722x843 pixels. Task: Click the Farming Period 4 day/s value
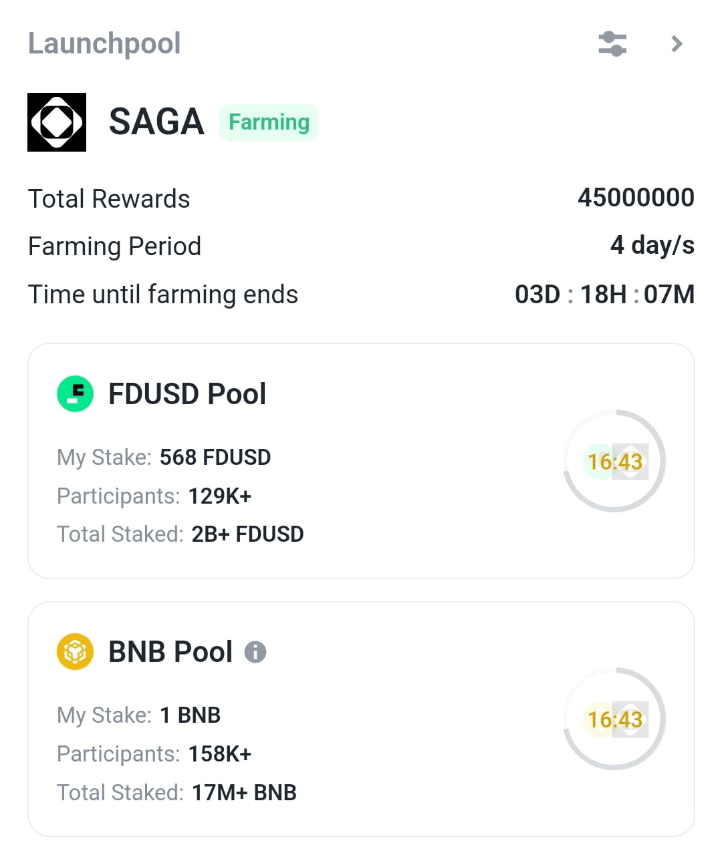coord(652,245)
